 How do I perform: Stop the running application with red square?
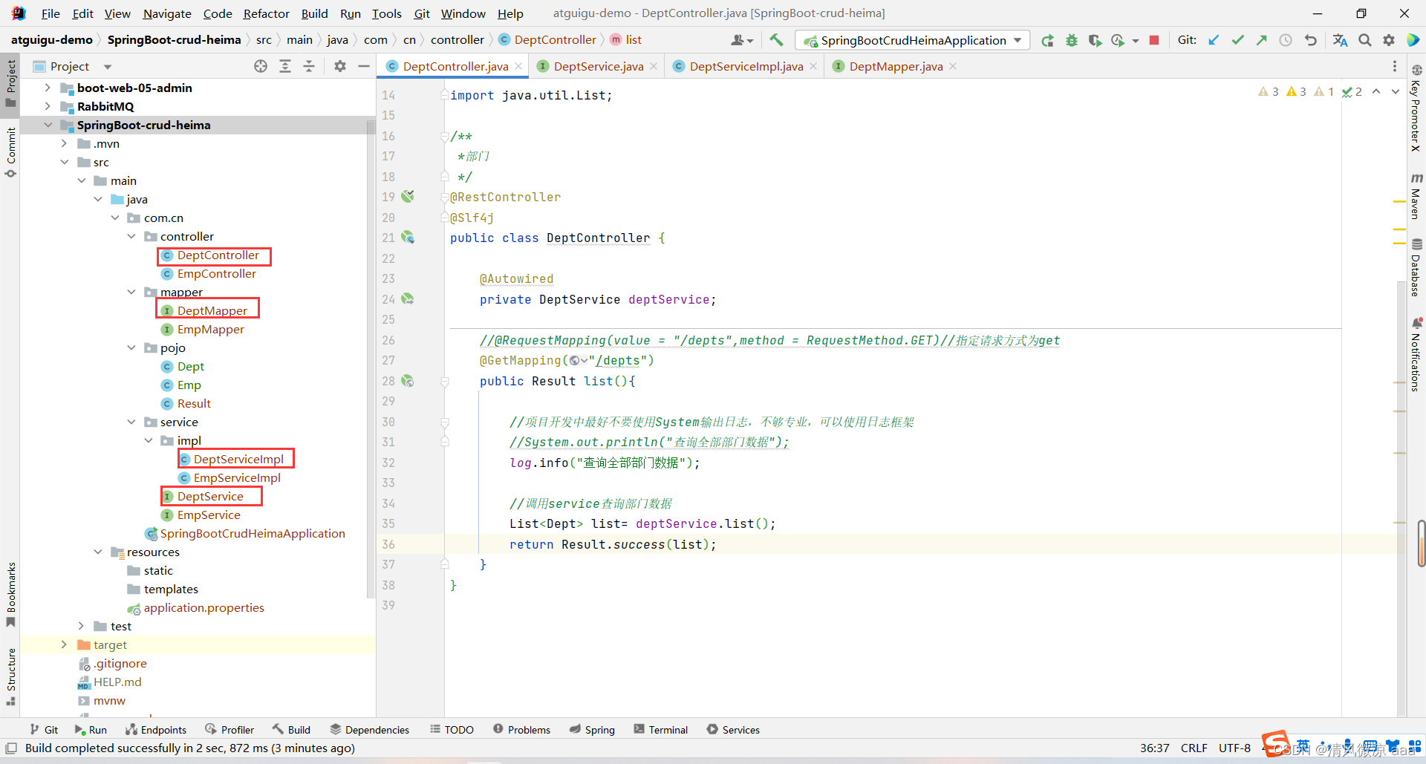1154,40
